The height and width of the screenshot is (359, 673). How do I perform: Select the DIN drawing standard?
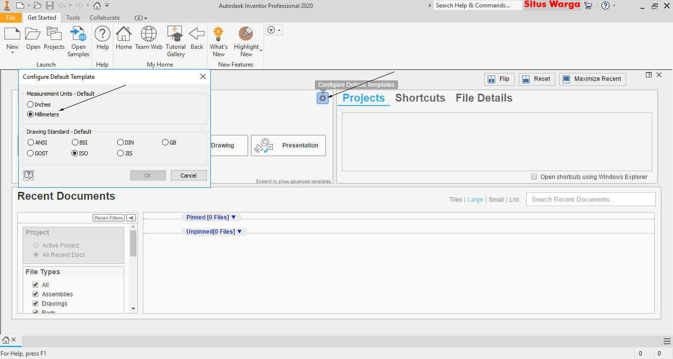tap(121, 143)
